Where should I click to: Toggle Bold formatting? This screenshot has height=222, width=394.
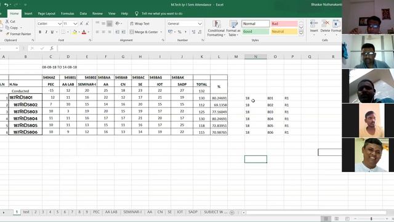[x=40, y=32]
